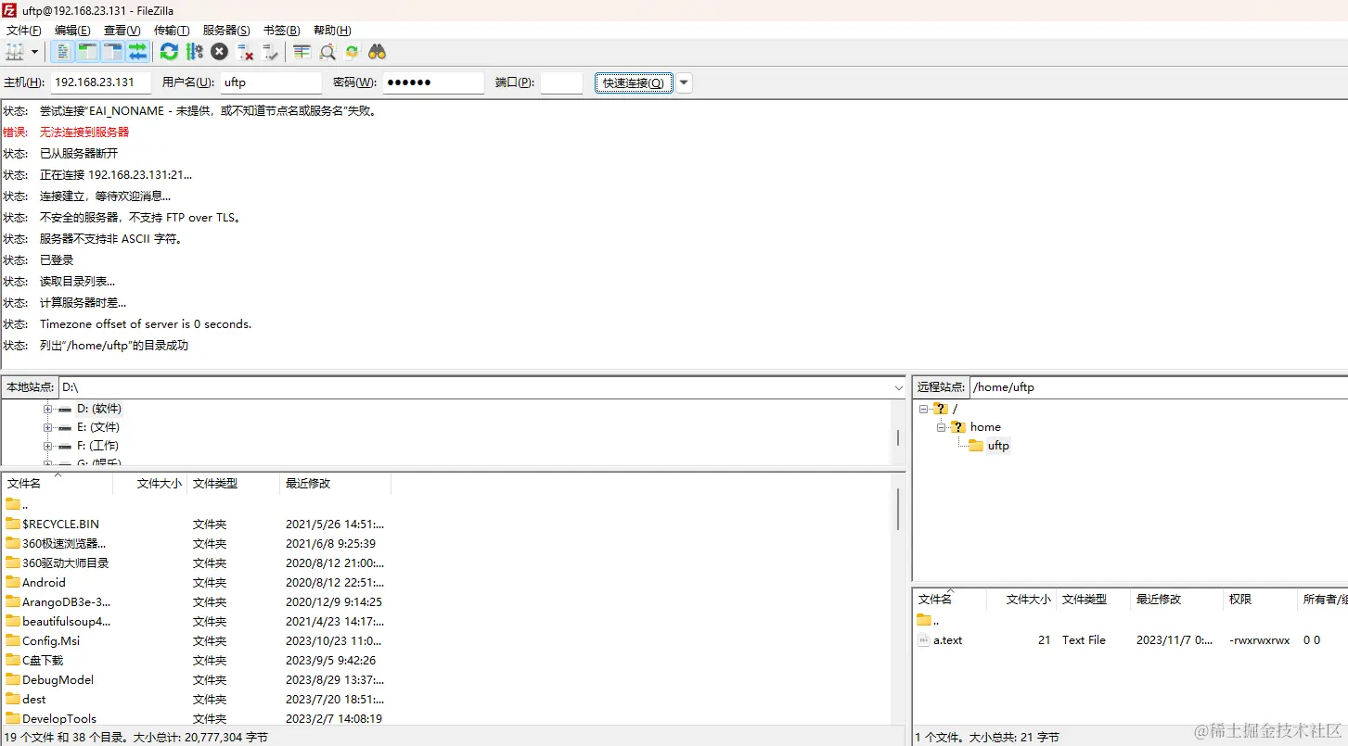Expand the E: (文件) drive
Screen dimensions: 1348x746
tap(47, 427)
